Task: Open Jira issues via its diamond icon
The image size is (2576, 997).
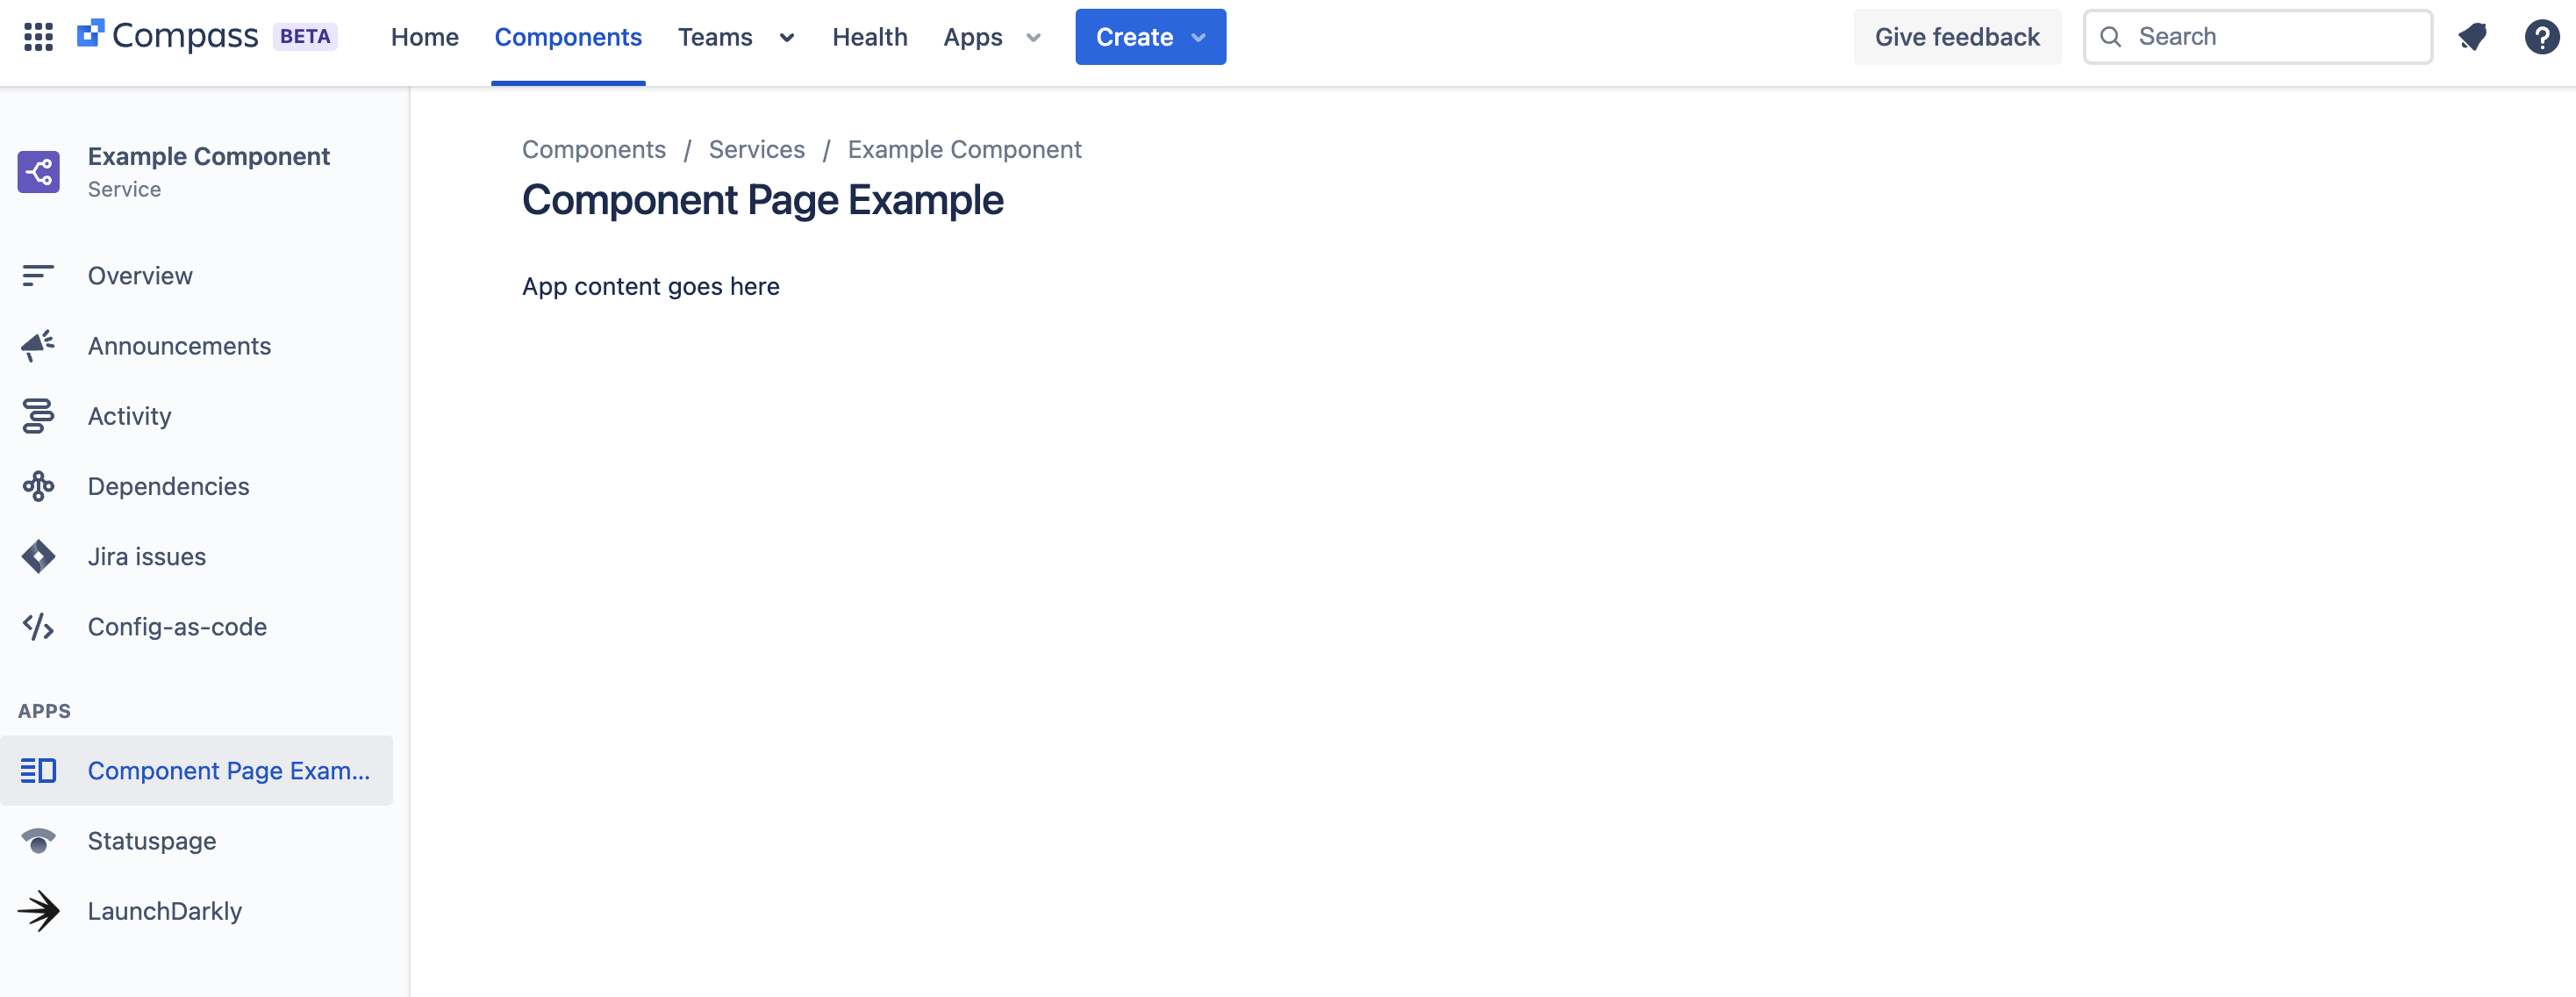Action: pos(37,556)
